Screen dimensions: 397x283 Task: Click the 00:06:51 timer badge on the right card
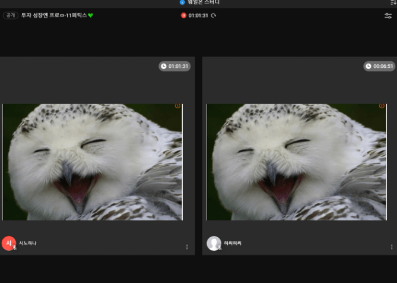(379, 67)
